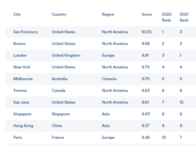Viewport: 196px width, 146px height.
Task: Click 2022 rank 1 for San Francisco
Action: point(163,32)
